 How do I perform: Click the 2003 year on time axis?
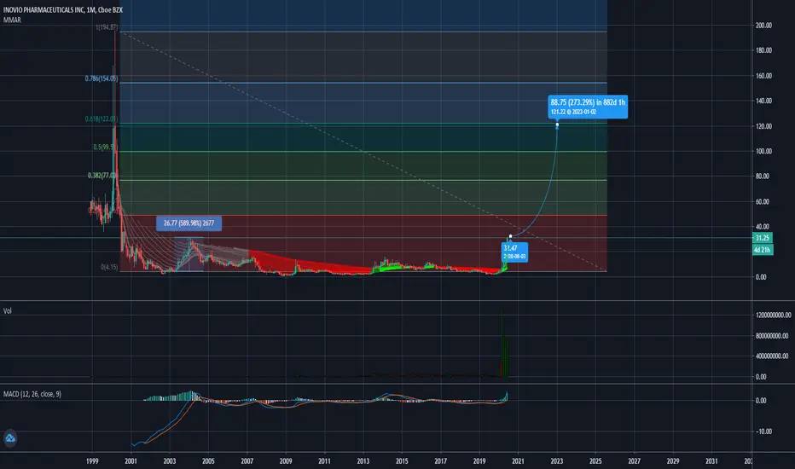[170, 460]
